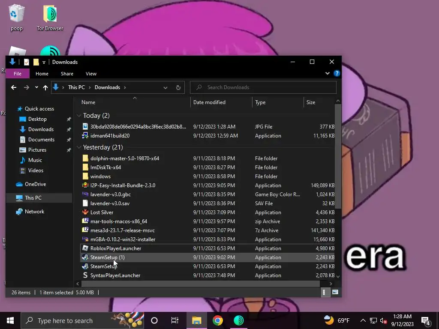Click Downloads in the address path

pyautogui.click(x=107, y=87)
